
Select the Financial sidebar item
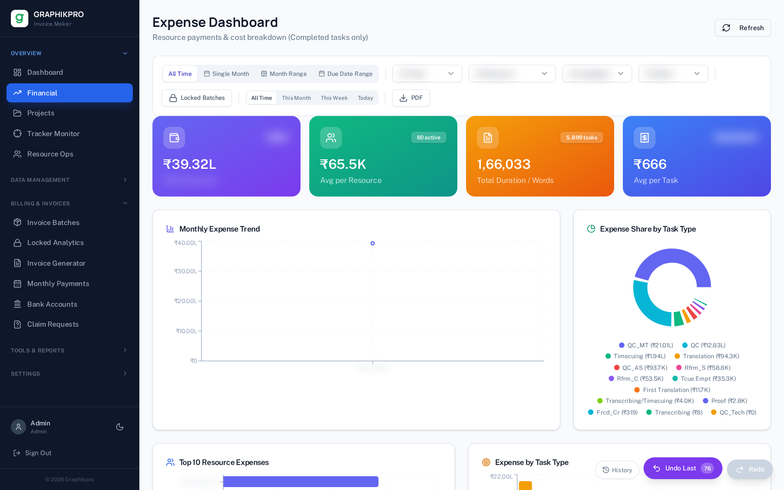(x=70, y=93)
